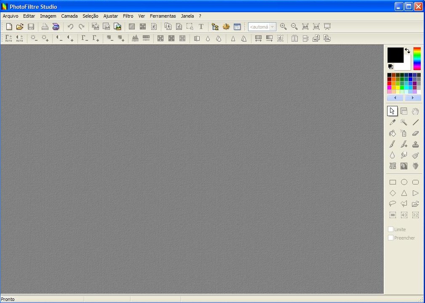The image size is (425, 303).
Task: Choose the 3:2 selection ratio
Action: point(415,215)
